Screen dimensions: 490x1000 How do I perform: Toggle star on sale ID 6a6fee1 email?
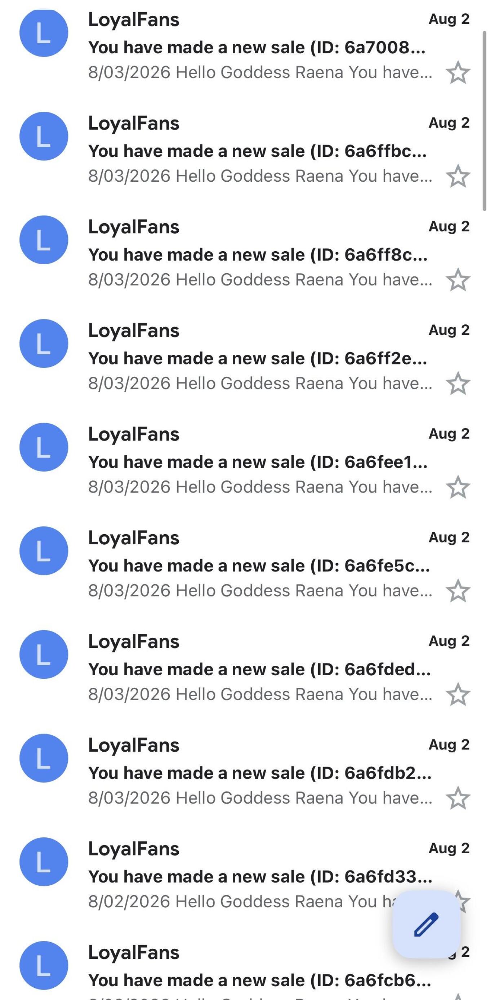click(458, 487)
